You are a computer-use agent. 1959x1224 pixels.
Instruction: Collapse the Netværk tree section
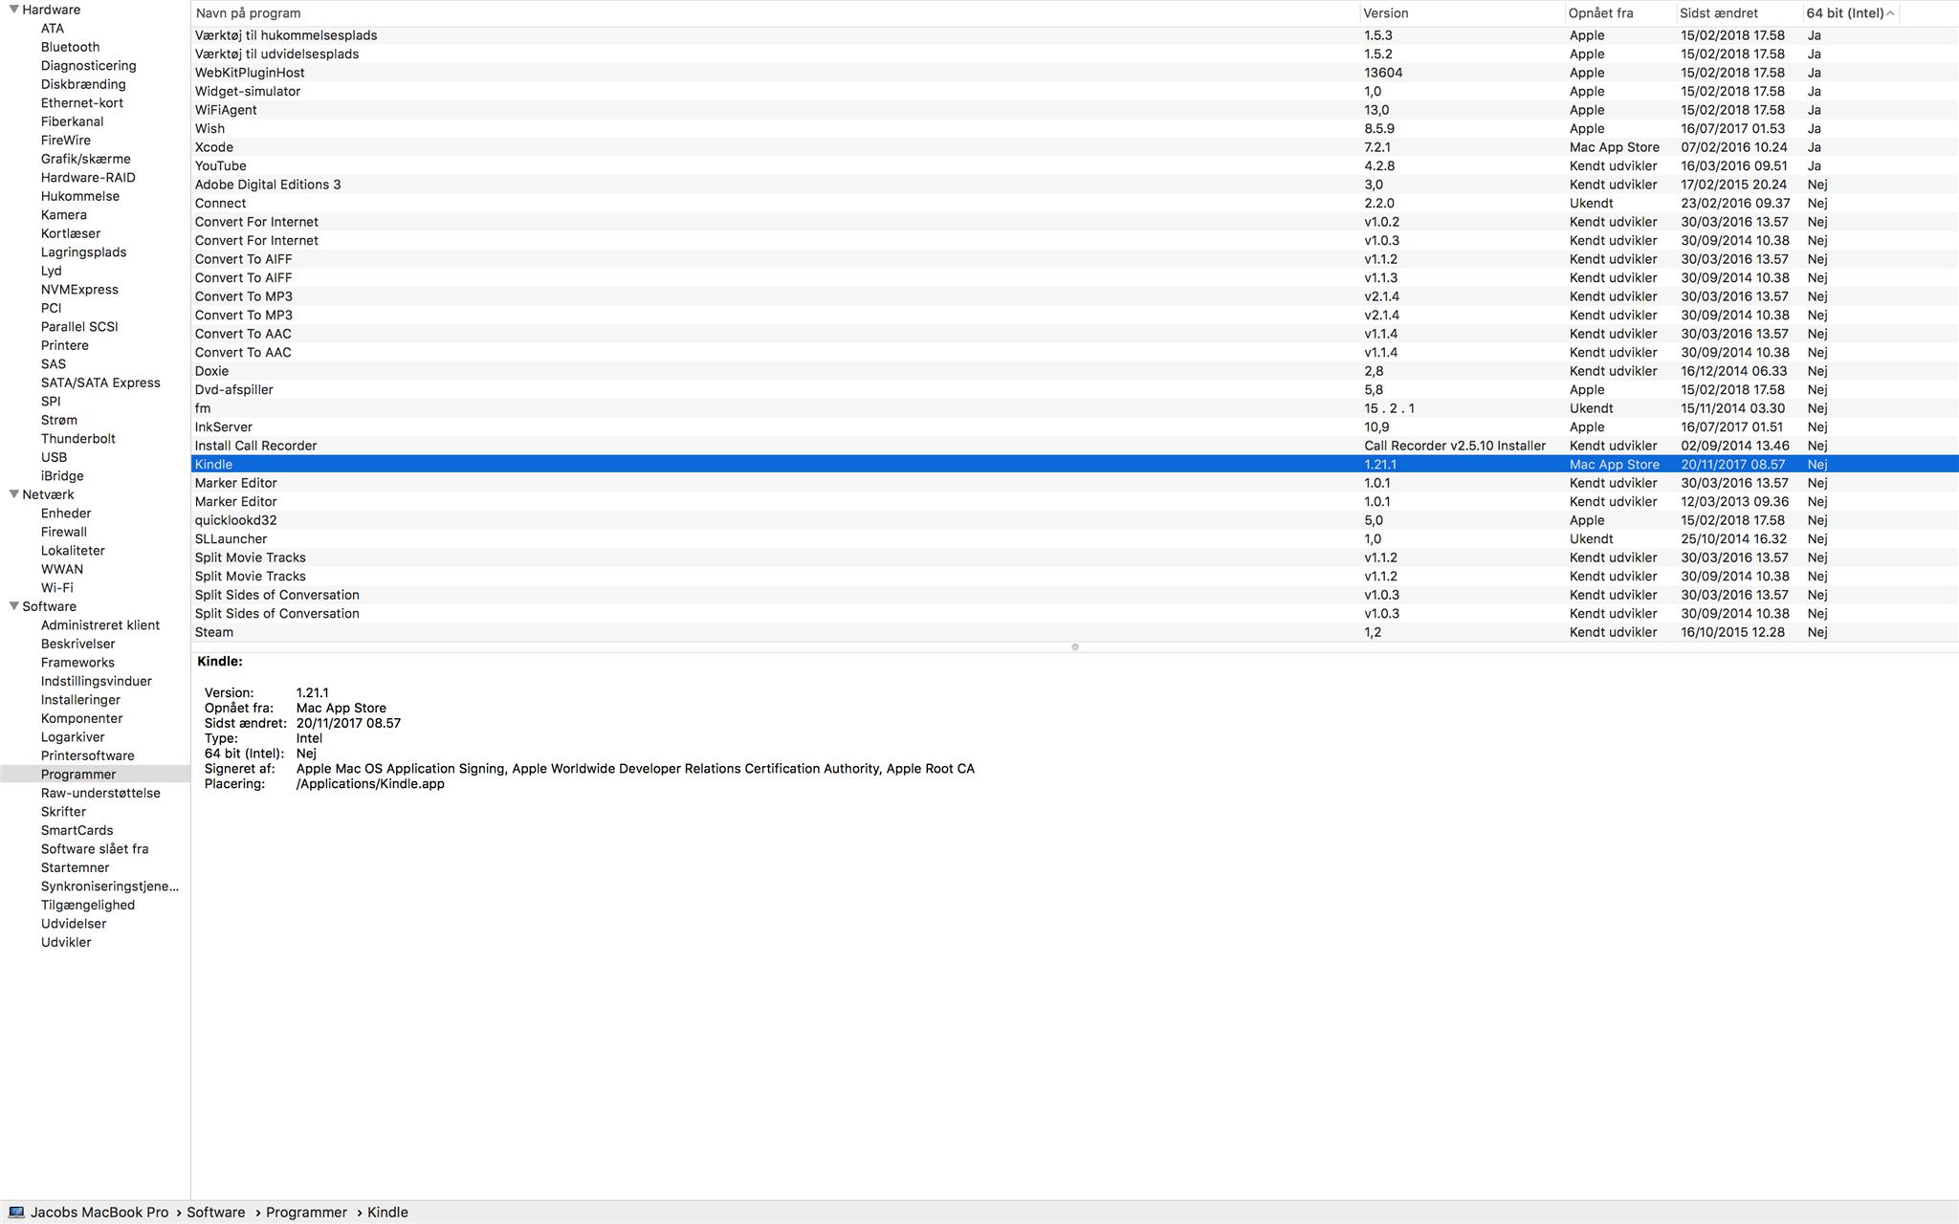coord(14,494)
